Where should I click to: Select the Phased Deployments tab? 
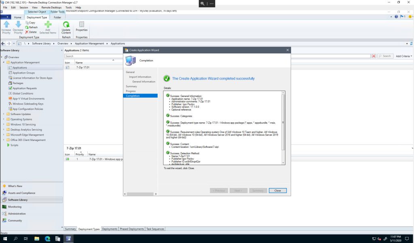[x=132, y=229]
